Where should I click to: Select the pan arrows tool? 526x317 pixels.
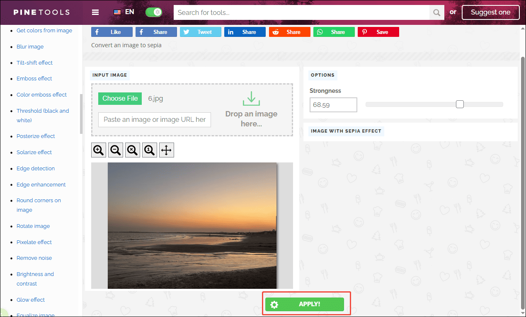pos(166,150)
